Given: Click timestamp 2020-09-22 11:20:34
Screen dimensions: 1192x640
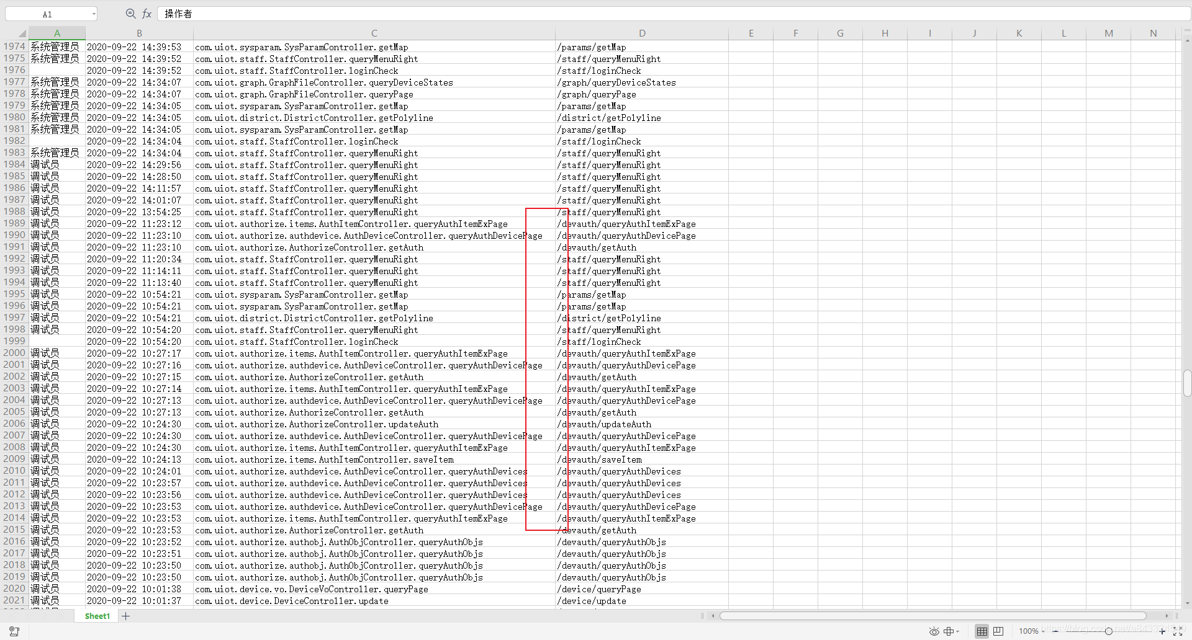Looking at the screenshot, I should point(139,259).
